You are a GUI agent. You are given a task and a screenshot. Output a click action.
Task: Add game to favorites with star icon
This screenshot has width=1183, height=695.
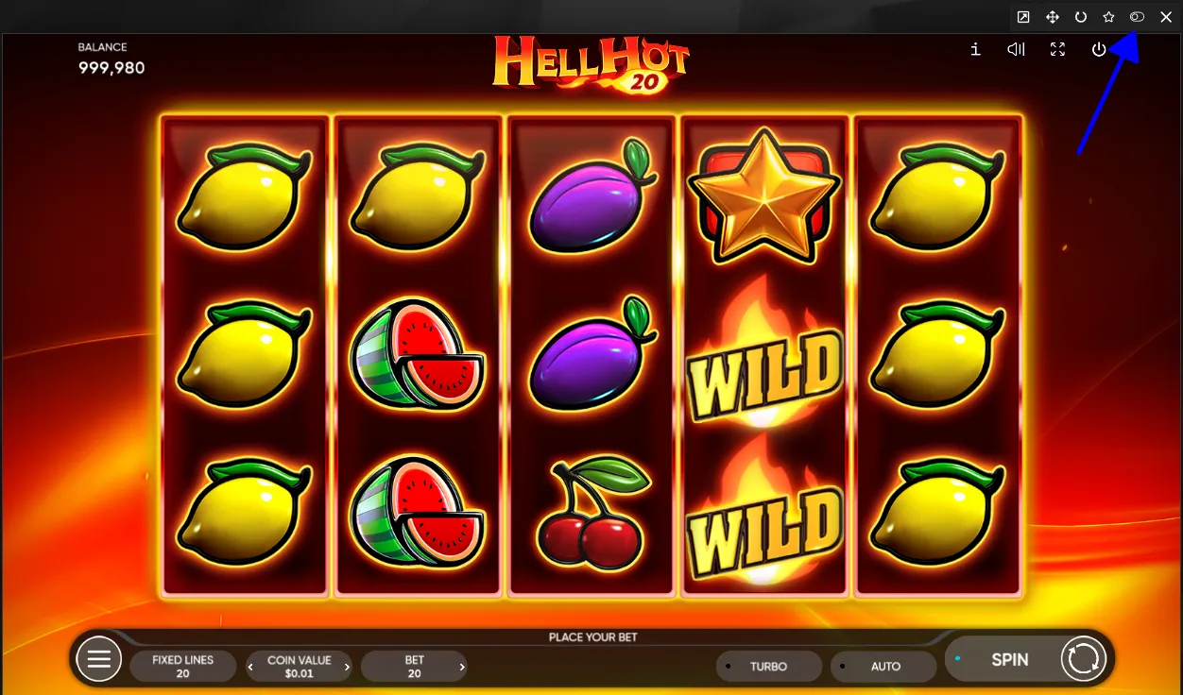(1109, 17)
